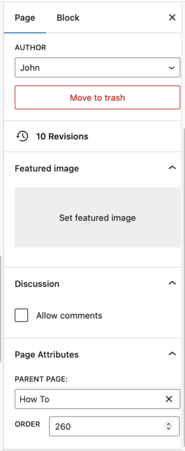Open the 10 Revisions link

pos(62,137)
